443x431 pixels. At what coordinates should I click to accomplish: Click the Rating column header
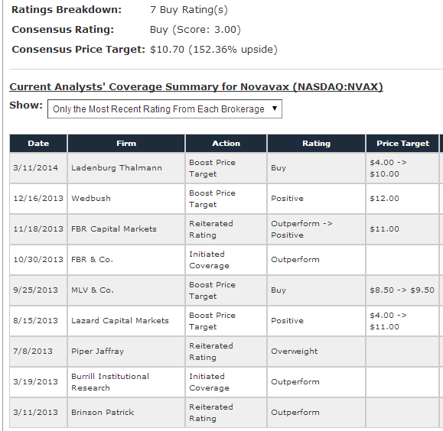pyautogui.click(x=316, y=144)
